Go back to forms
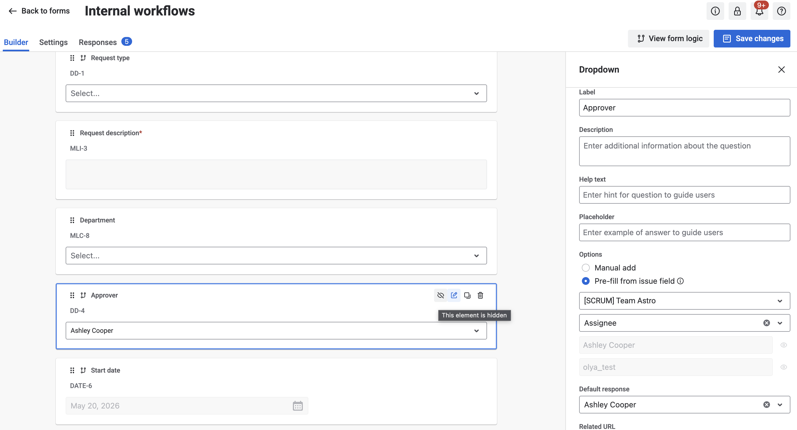 [39, 11]
